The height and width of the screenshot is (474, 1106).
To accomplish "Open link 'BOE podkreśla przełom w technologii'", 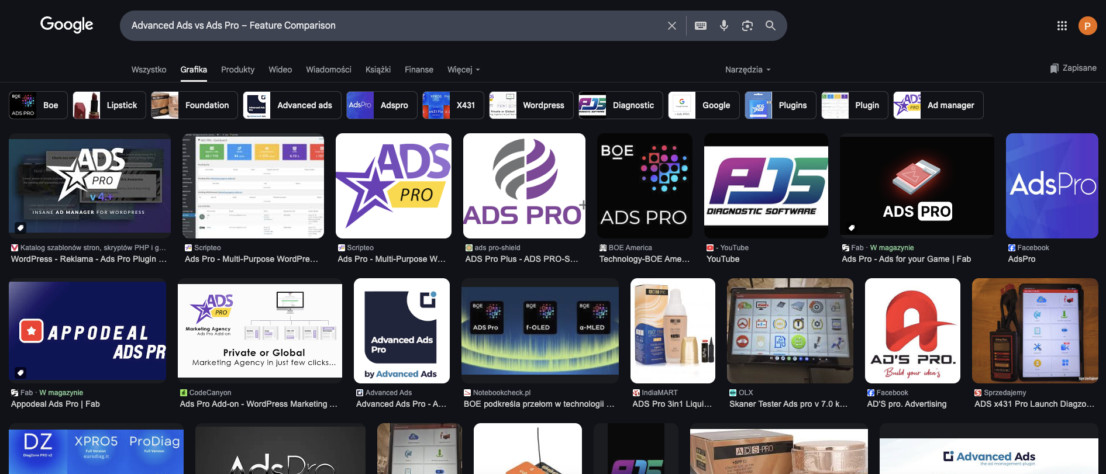I will coord(539,404).
